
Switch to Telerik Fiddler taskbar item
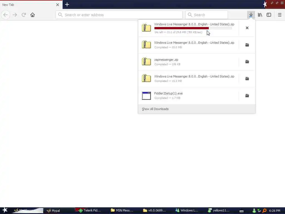tap(91, 211)
